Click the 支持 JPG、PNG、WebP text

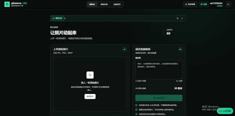[63, 53]
